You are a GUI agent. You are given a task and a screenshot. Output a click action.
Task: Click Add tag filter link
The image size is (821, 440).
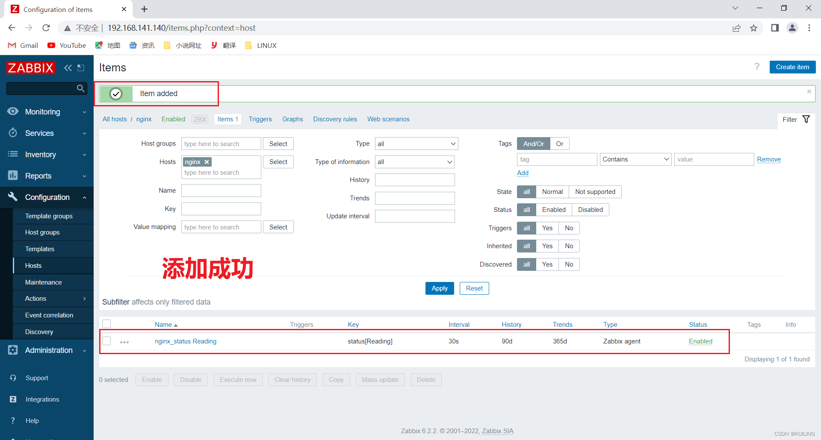pyautogui.click(x=523, y=173)
